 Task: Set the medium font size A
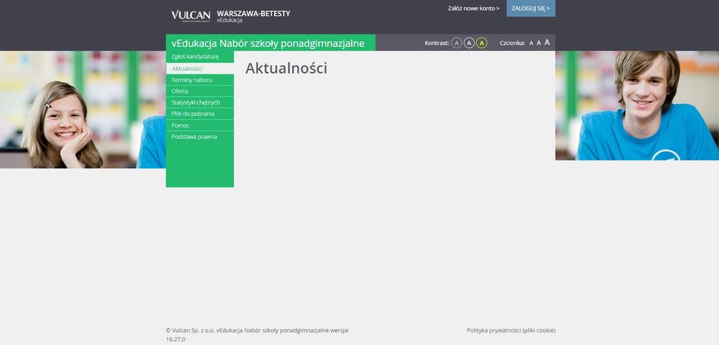pyautogui.click(x=539, y=43)
